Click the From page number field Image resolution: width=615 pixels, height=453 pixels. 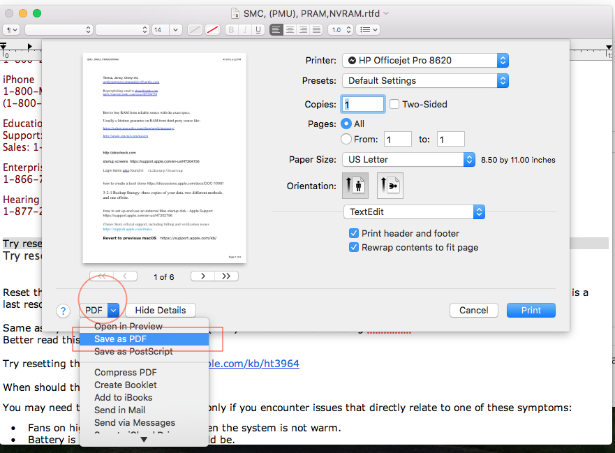tap(398, 139)
